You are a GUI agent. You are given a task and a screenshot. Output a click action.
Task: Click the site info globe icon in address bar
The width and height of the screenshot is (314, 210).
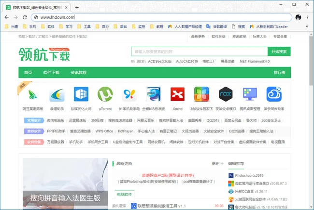[36, 17]
